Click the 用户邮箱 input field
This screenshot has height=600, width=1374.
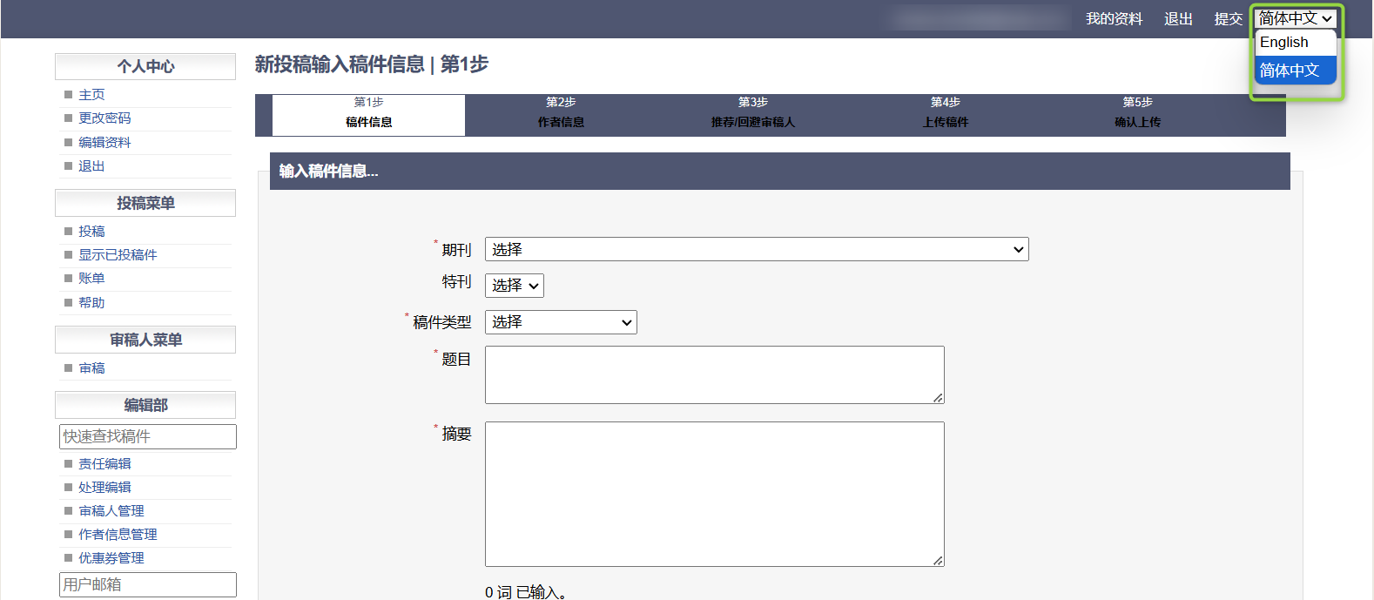coord(147,584)
